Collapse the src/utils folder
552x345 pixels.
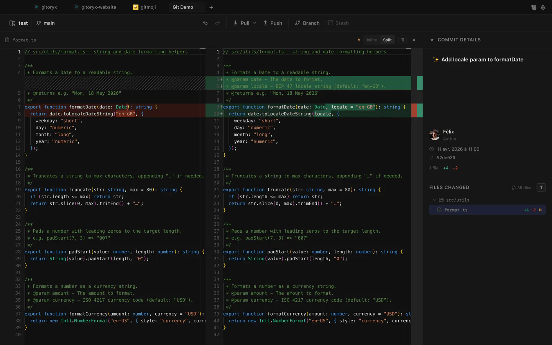click(x=434, y=200)
